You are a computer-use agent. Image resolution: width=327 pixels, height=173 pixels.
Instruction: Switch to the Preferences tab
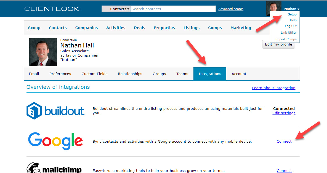click(x=60, y=74)
